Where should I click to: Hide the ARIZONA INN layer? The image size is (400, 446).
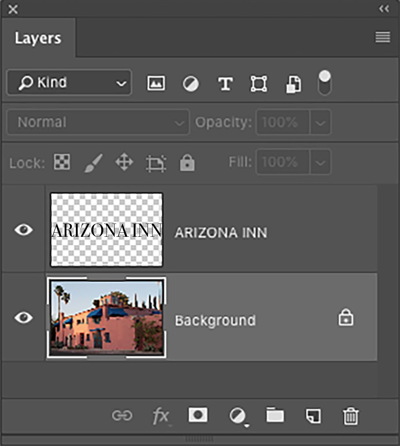click(x=23, y=231)
